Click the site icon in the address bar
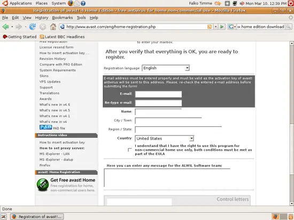 coord(63,27)
